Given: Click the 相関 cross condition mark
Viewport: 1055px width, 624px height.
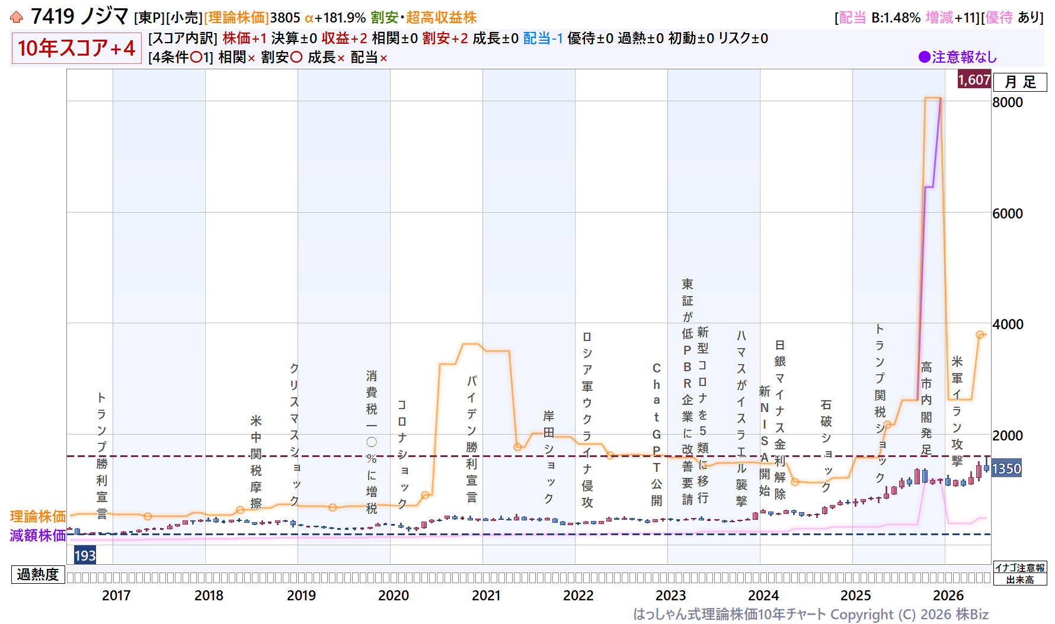Looking at the screenshot, I should tap(251, 58).
